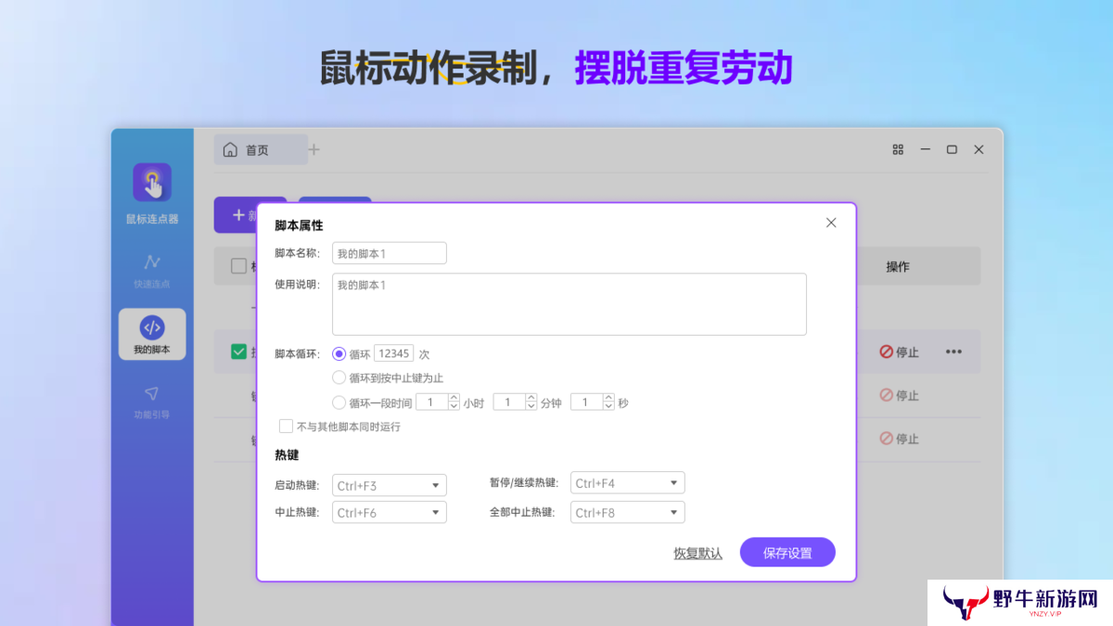1113x626 pixels.
Task: Click in the 使用说明 text area
Action: click(x=569, y=304)
